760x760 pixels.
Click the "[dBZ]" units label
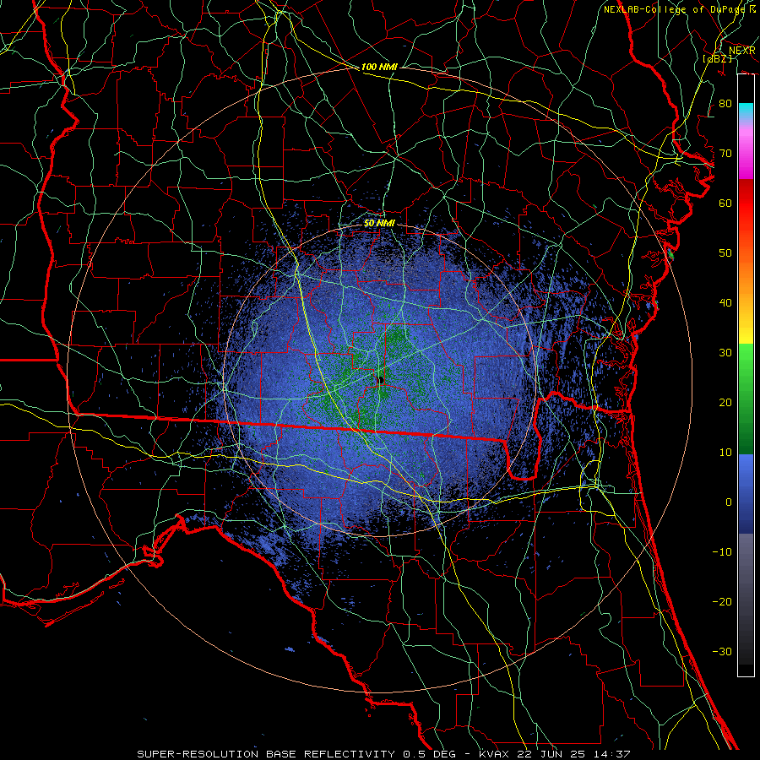coord(718,58)
